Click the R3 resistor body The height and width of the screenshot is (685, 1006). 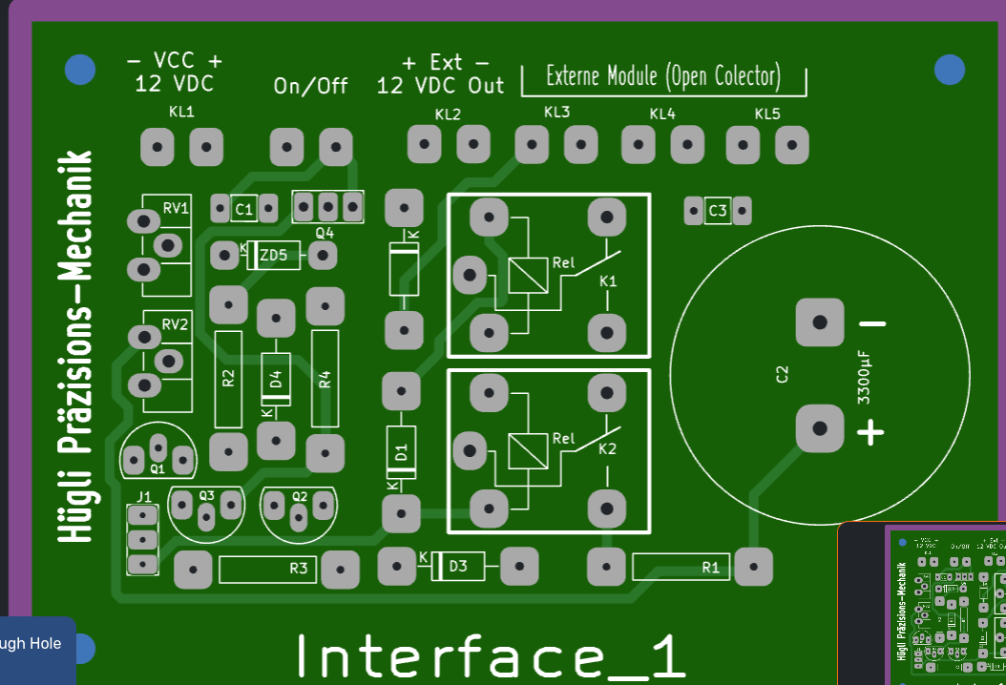(268, 570)
